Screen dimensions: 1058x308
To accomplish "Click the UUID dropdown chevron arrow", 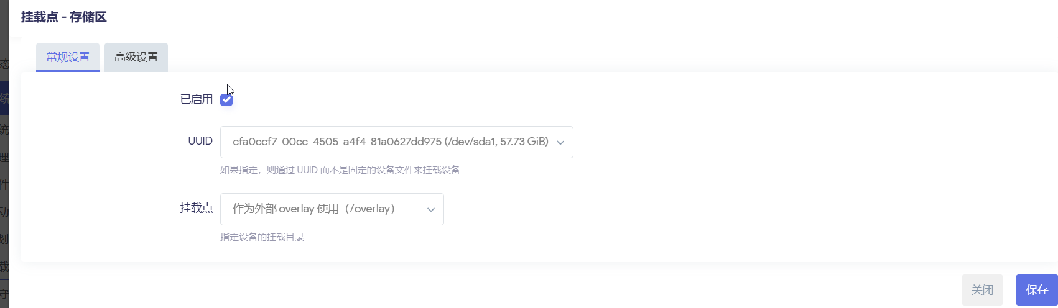I will pyautogui.click(x=560, y=143).
